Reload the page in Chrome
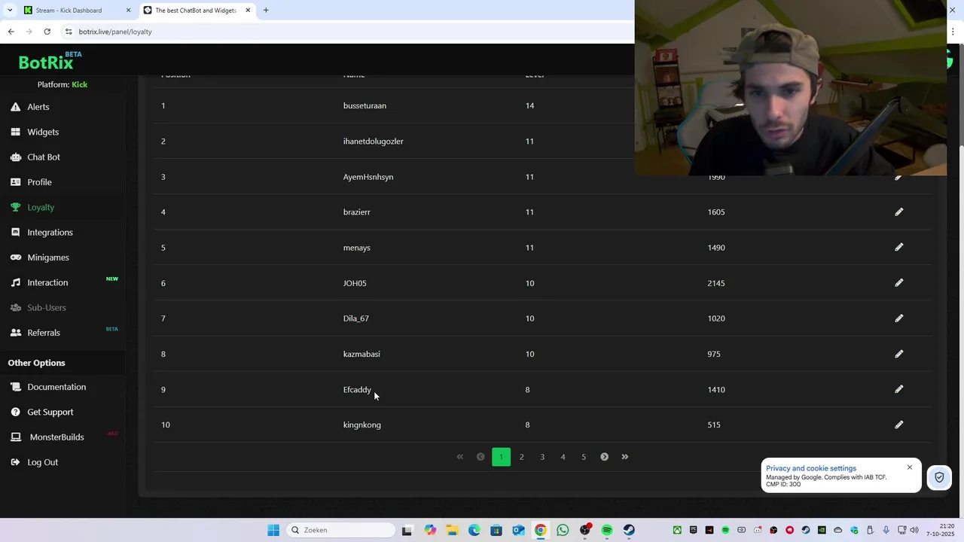This screenshot has height=542, width=964. coord(47,32)
